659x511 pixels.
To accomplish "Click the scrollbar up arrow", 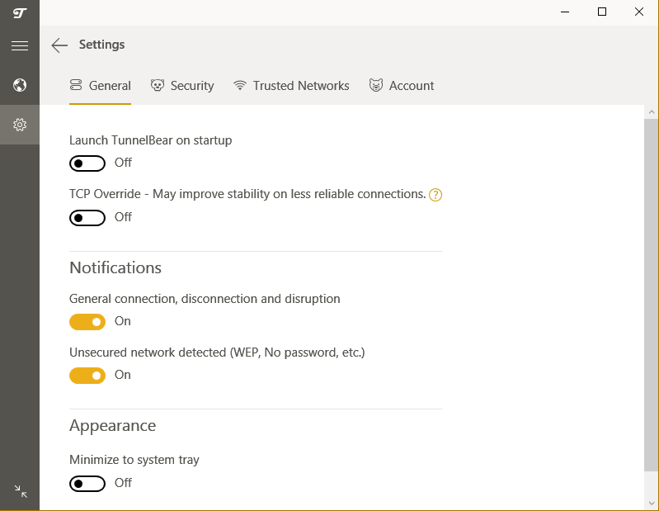I will coord(652,111).
